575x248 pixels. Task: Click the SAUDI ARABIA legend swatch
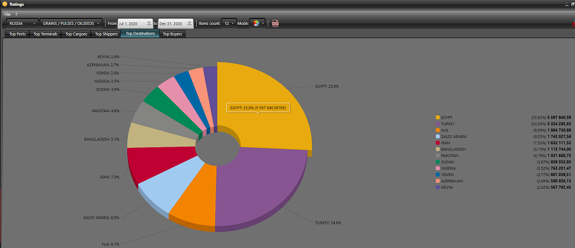click(438, 136)
